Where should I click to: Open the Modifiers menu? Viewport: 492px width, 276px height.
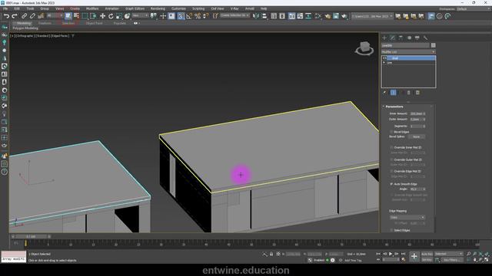[x=92, y=8]
